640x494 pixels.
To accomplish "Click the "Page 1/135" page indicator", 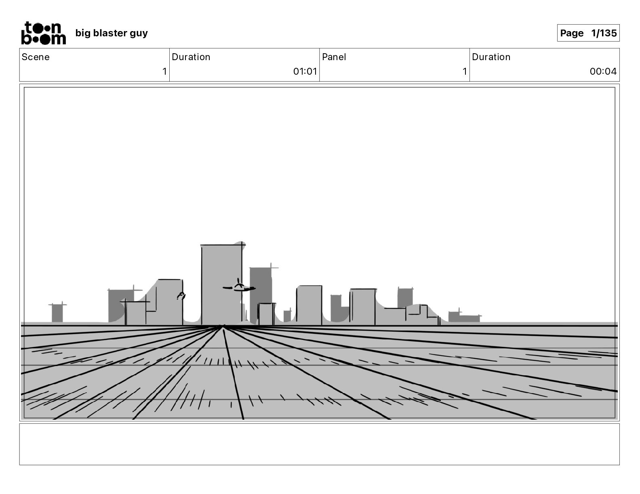I will point(588,33).
